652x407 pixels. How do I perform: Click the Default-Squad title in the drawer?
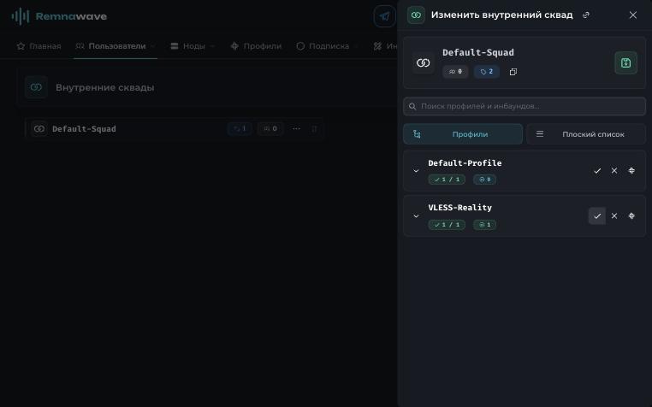click(478, 53)
